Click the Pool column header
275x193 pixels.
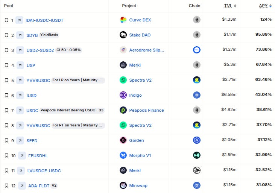point(8,6)
